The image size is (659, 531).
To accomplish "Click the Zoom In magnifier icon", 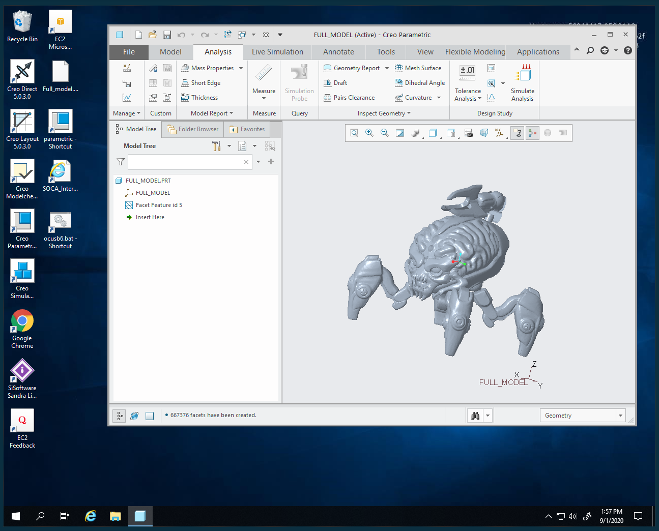I will point(369,133).
